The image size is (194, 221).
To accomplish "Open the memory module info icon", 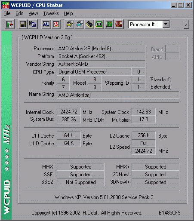I will pos(89,25).
